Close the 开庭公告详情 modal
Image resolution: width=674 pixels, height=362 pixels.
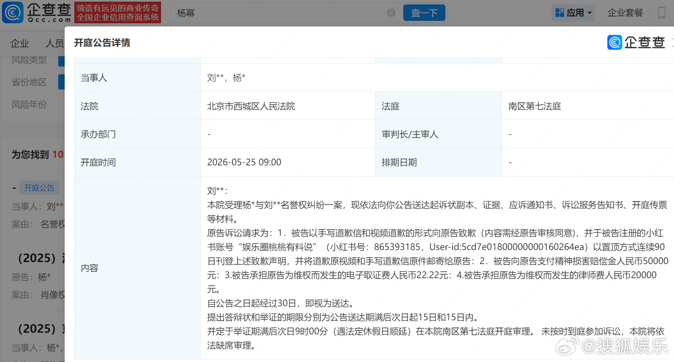(x=673, y=42)
